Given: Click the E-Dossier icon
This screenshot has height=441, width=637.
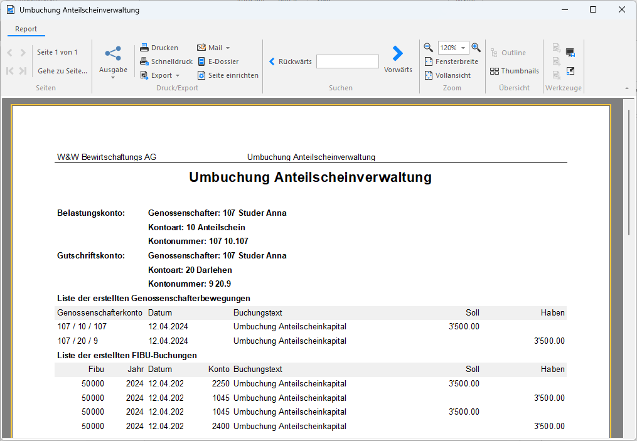Looking at the screenshot, I should pos(201,61).
